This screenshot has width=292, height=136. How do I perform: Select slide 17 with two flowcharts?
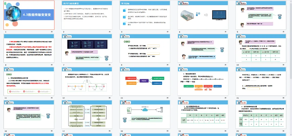coord(87,114)
